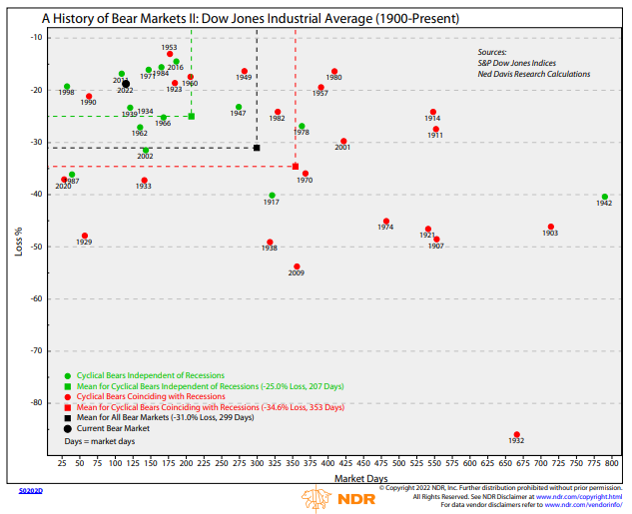Select the 2001 data point

(x=343, y=142)
